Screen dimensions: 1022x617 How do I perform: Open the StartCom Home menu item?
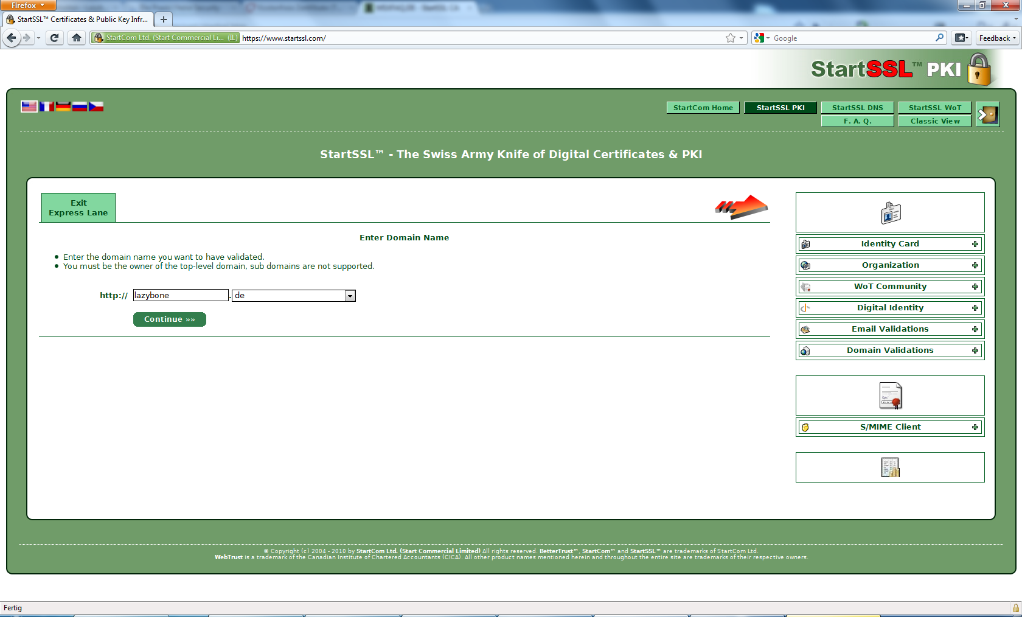coord(703,108)
